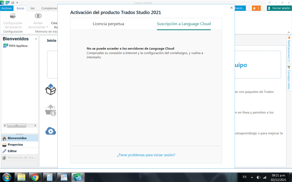Click the network signal tray icon
The height and width of the screenshot is (182, 292).
pos(265,177)
